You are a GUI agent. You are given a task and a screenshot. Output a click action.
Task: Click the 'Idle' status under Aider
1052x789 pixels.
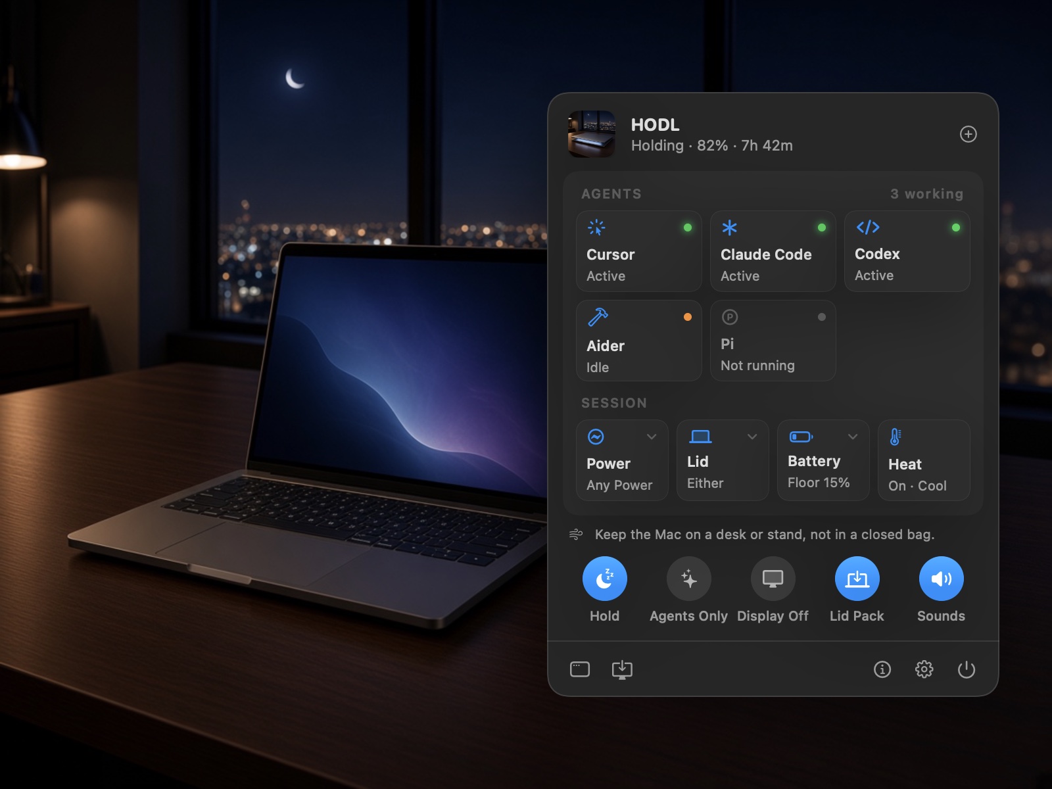[598, 368]
